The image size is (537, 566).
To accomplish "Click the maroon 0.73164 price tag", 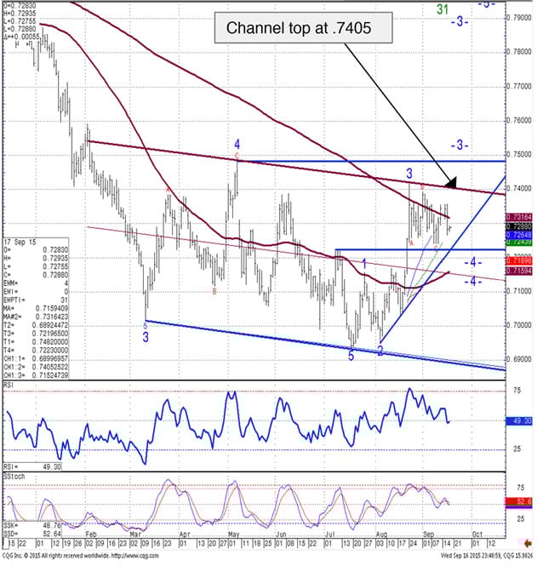I will pos(517,219).
